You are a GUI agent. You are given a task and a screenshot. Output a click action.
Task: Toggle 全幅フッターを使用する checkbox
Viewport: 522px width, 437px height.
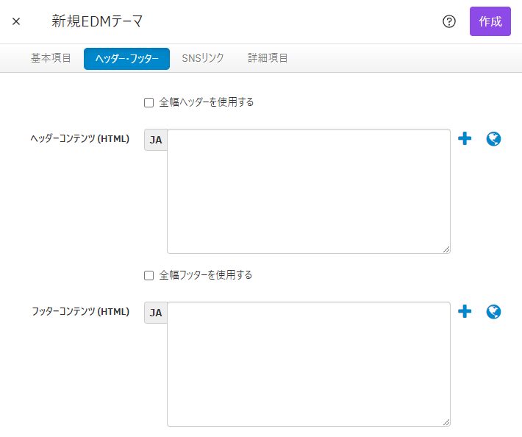coord(149,276)
